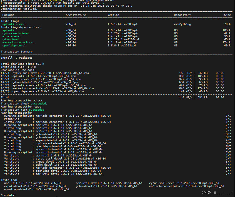Click the '643 kB/s' download speed
This screenshot has height=197, width=235.
(186, 88)
